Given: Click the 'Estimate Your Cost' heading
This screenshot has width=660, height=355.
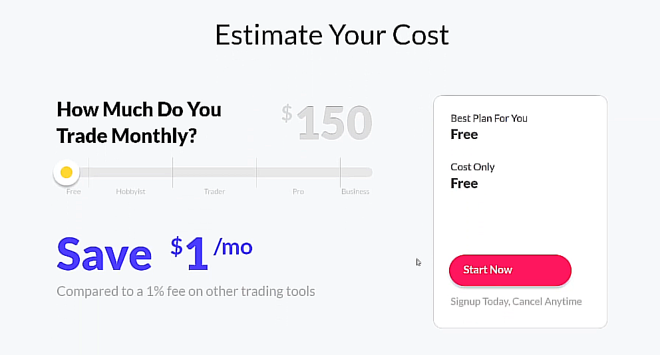Looking at the screenshot, I should click(x=331, y=35).
